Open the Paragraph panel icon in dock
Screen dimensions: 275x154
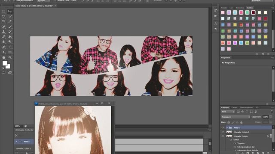(x=216, y=29)
